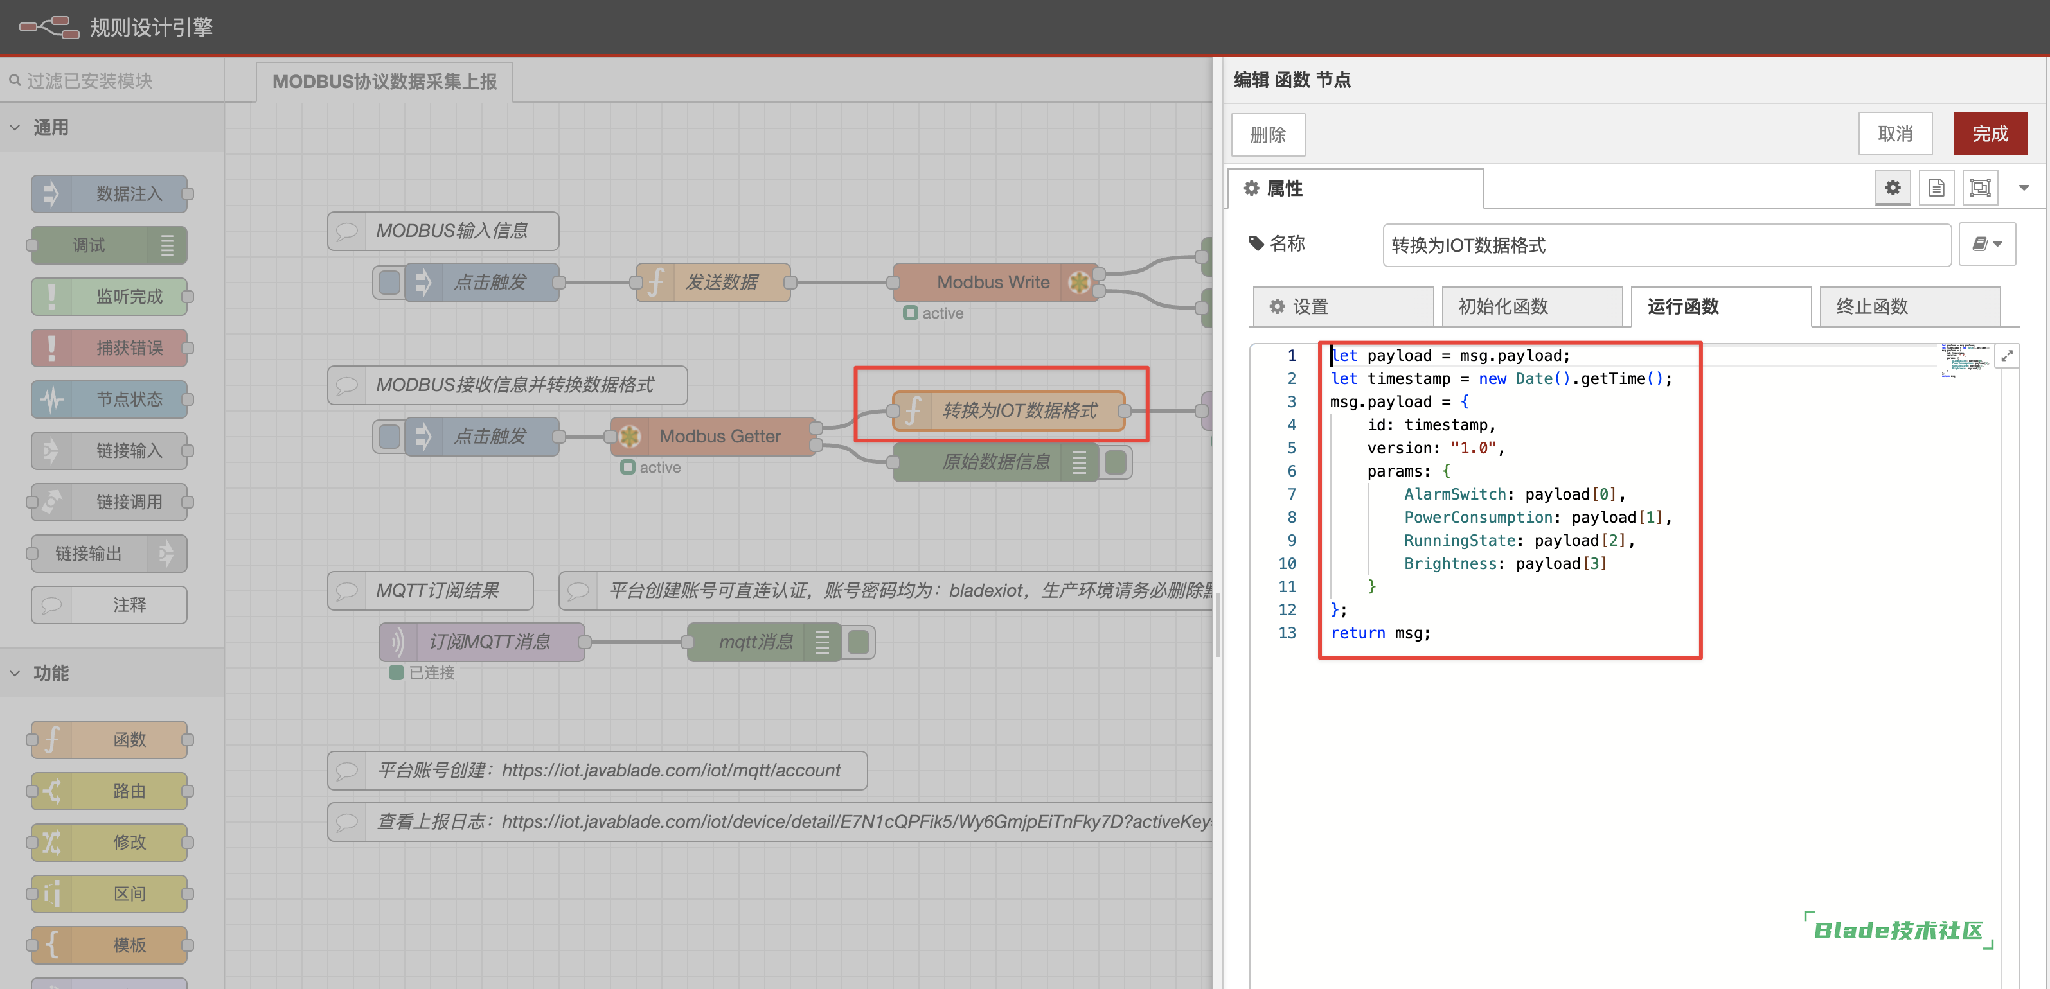Select the Modbus Write node
The width and height of the screenshot is (2050, 989).
995,282
